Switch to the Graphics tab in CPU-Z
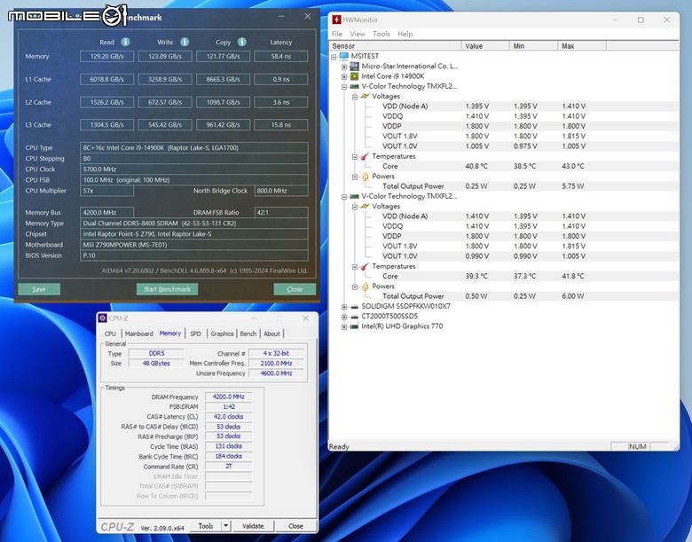 [x=222, y=334]
